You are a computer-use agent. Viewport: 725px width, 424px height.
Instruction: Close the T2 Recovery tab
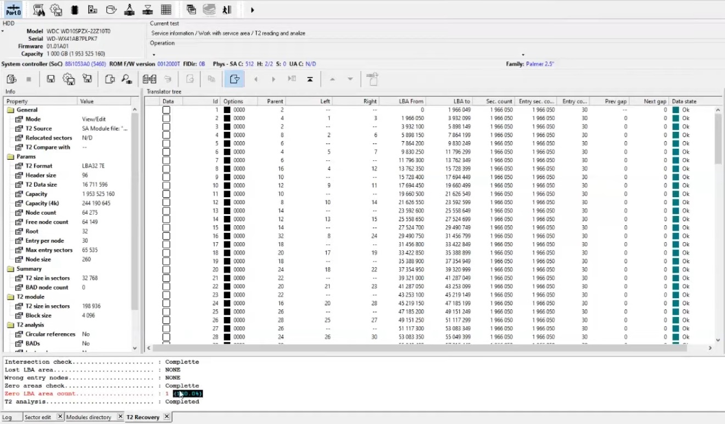pos(167,417)
